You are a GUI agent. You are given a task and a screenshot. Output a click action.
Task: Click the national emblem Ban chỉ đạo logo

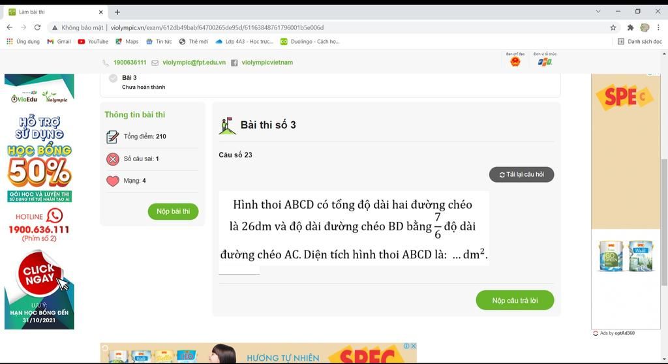click(x=515, y=62)
